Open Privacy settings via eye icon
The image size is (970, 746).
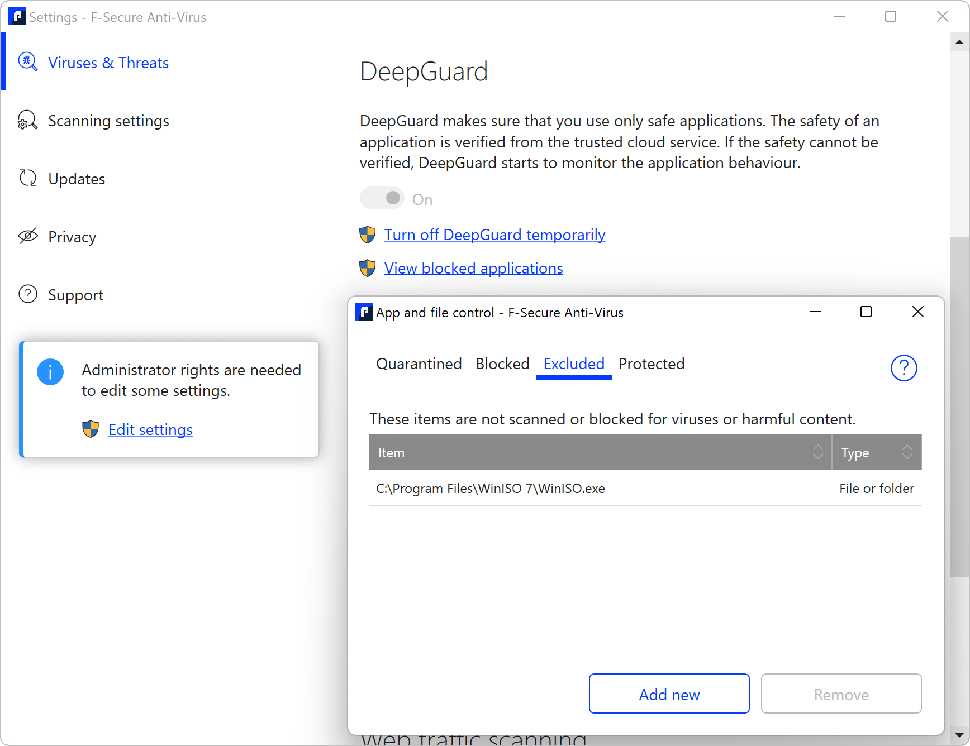(27, 236)
